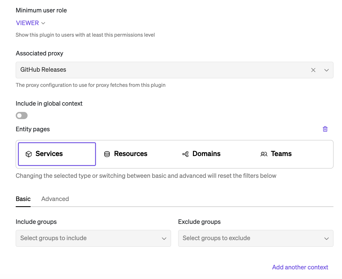342x279 pixels.
Task: Switch to the Advanced tab
Action: (55, 199)
